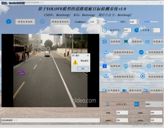The width and height of the screenshot is (164, 128).
Task: Click the blue cube model icon
Action: point(9,22)
